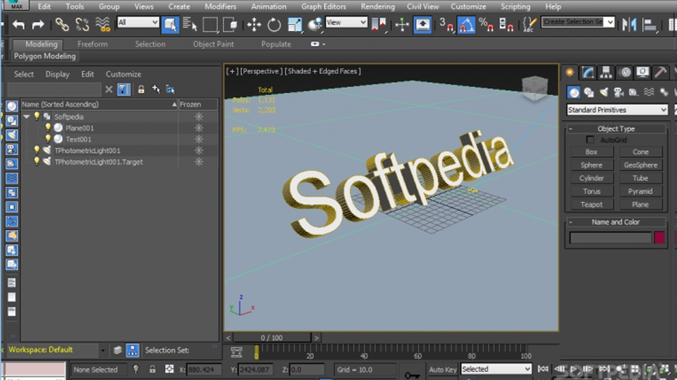Select Shapes category icon

click(x=589, y=92)
